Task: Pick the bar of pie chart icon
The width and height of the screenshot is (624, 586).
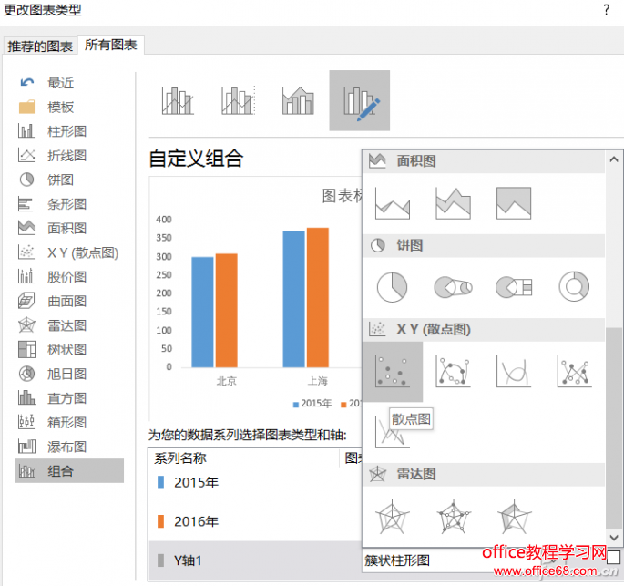Action: click(x=514, y=287)
